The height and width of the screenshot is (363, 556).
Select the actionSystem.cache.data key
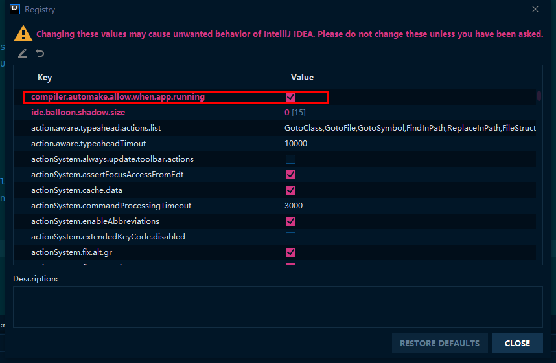click(x=76, y=190)
